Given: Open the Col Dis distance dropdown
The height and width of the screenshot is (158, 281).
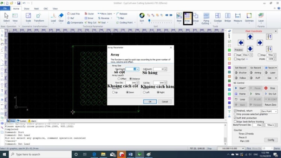Looking at the screenshot, I should coord(165,83).
